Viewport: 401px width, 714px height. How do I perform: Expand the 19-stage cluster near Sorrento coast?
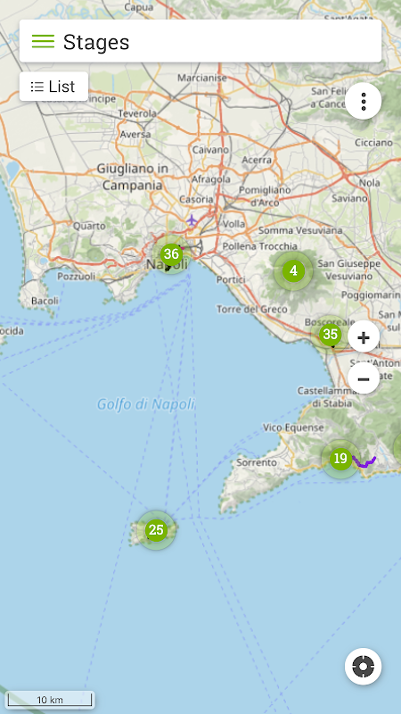point(340,459)
